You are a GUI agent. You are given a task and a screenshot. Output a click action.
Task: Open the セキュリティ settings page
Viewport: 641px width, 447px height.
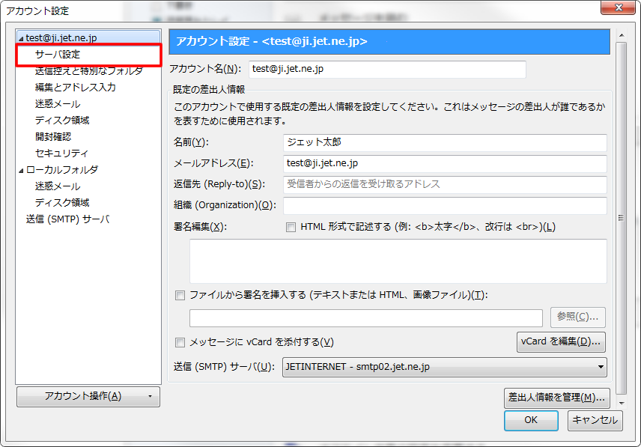pos(61,153)
